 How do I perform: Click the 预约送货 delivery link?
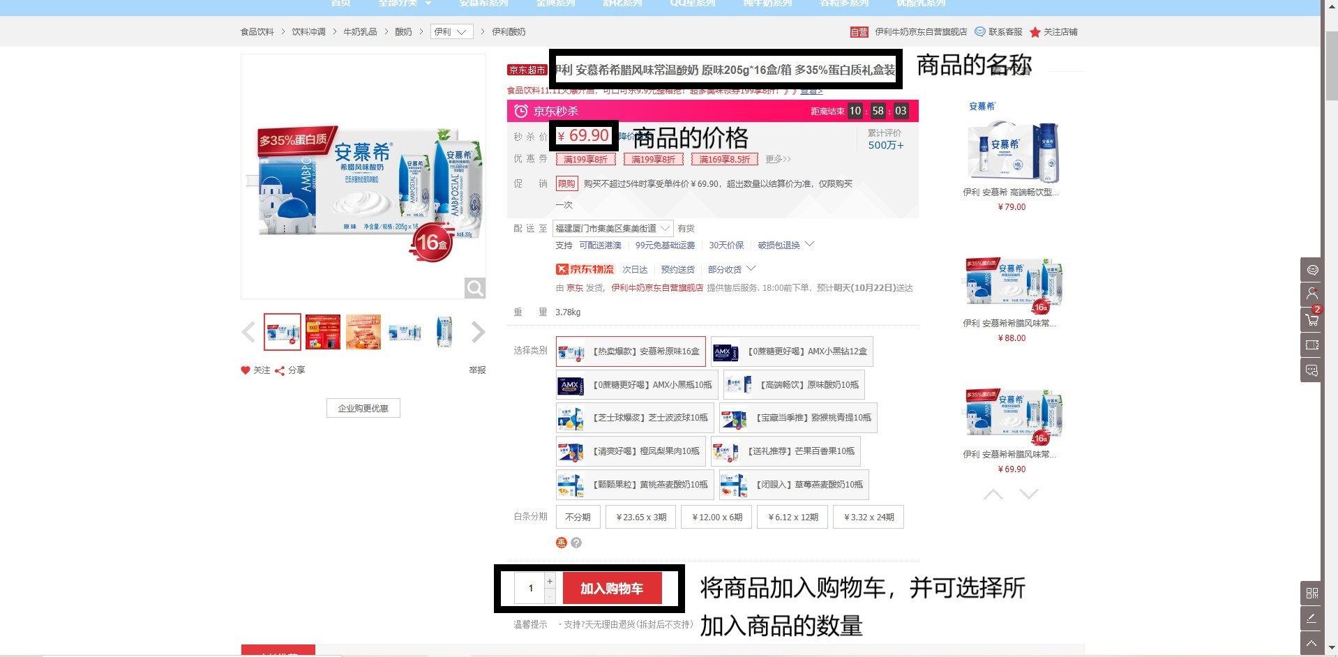tap(678, 270)
